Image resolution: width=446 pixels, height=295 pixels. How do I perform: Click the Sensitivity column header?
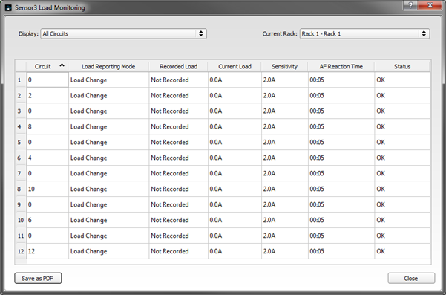[284, 66]
